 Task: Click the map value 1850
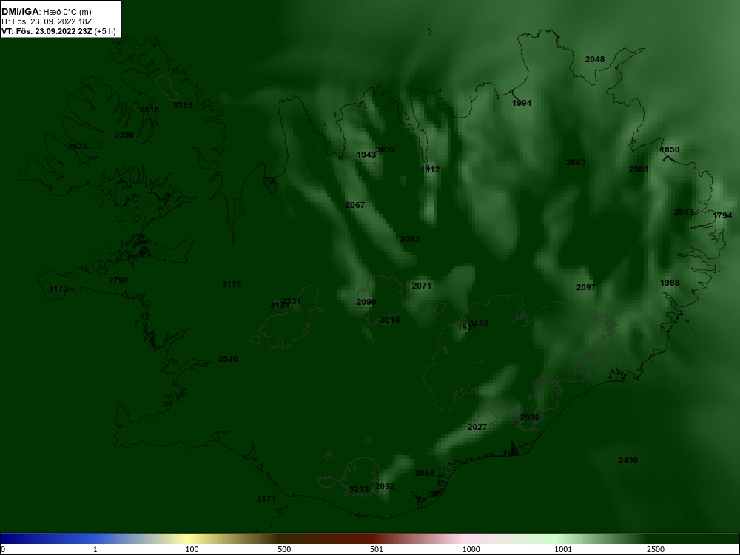pos(670,149)
